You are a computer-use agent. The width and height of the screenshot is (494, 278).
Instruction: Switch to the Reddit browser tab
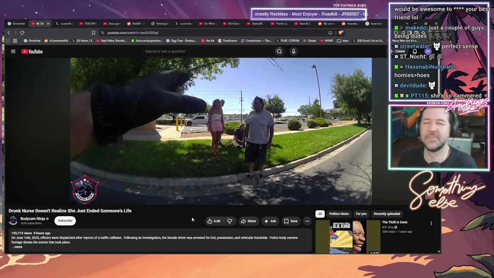[136, 24]
